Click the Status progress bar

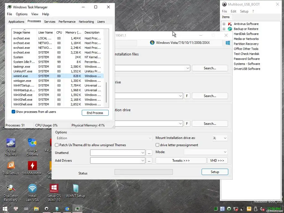(144, 172)
